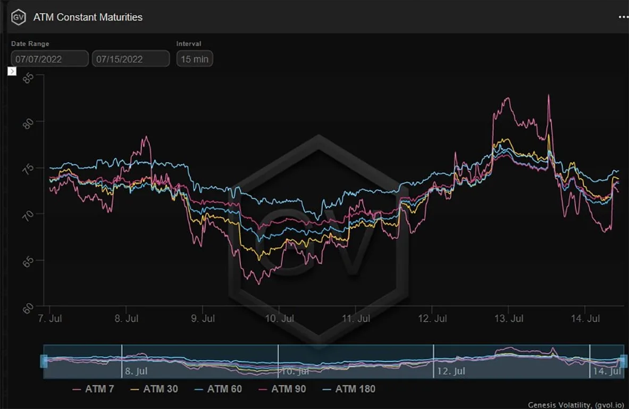Screen dimensions: 629x409
Task: Click the 65 y-axis label
Action: click(x=28, y=262)
